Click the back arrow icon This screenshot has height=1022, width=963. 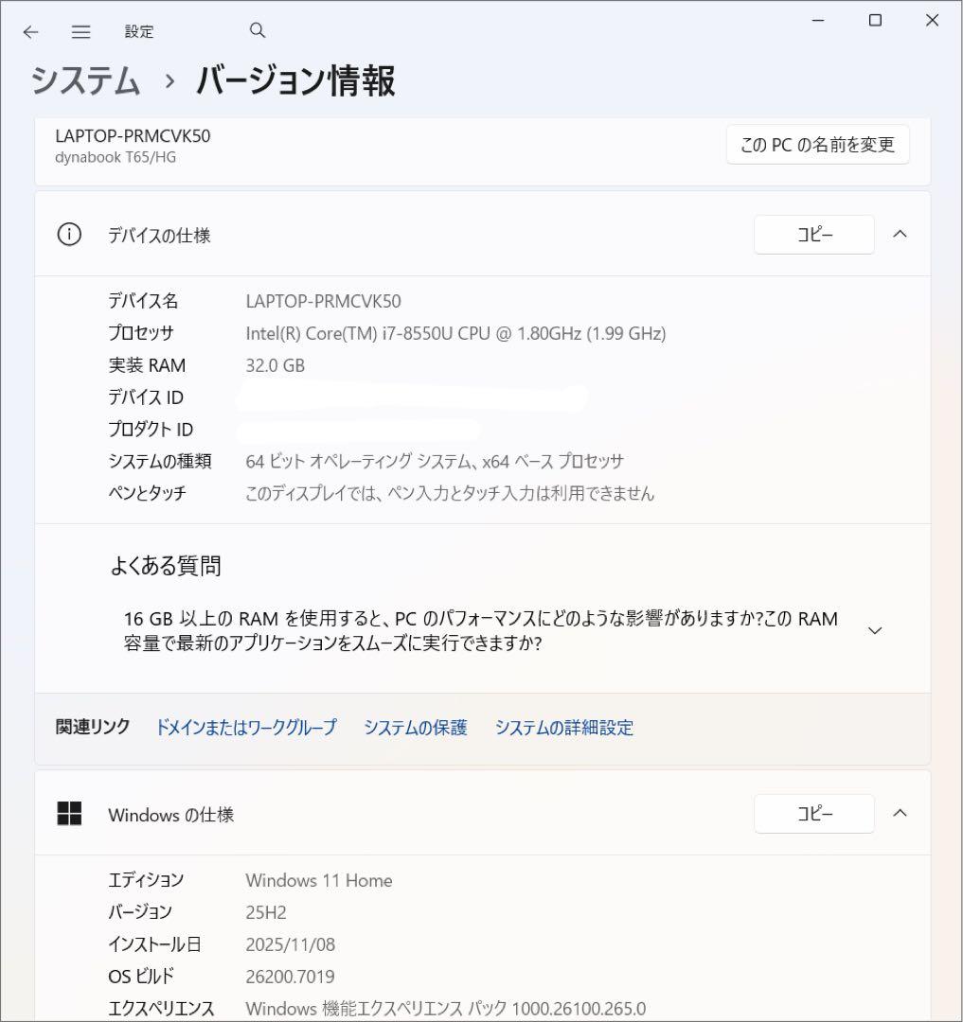31,32
